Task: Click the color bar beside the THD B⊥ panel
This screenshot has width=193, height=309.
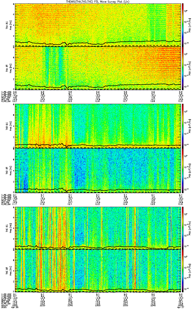Action: [183, 126]
